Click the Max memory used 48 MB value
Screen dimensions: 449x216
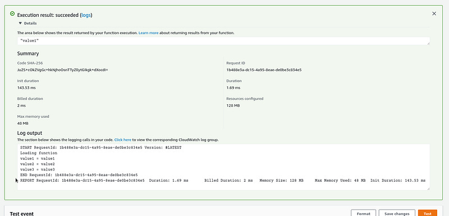point(22,123)
